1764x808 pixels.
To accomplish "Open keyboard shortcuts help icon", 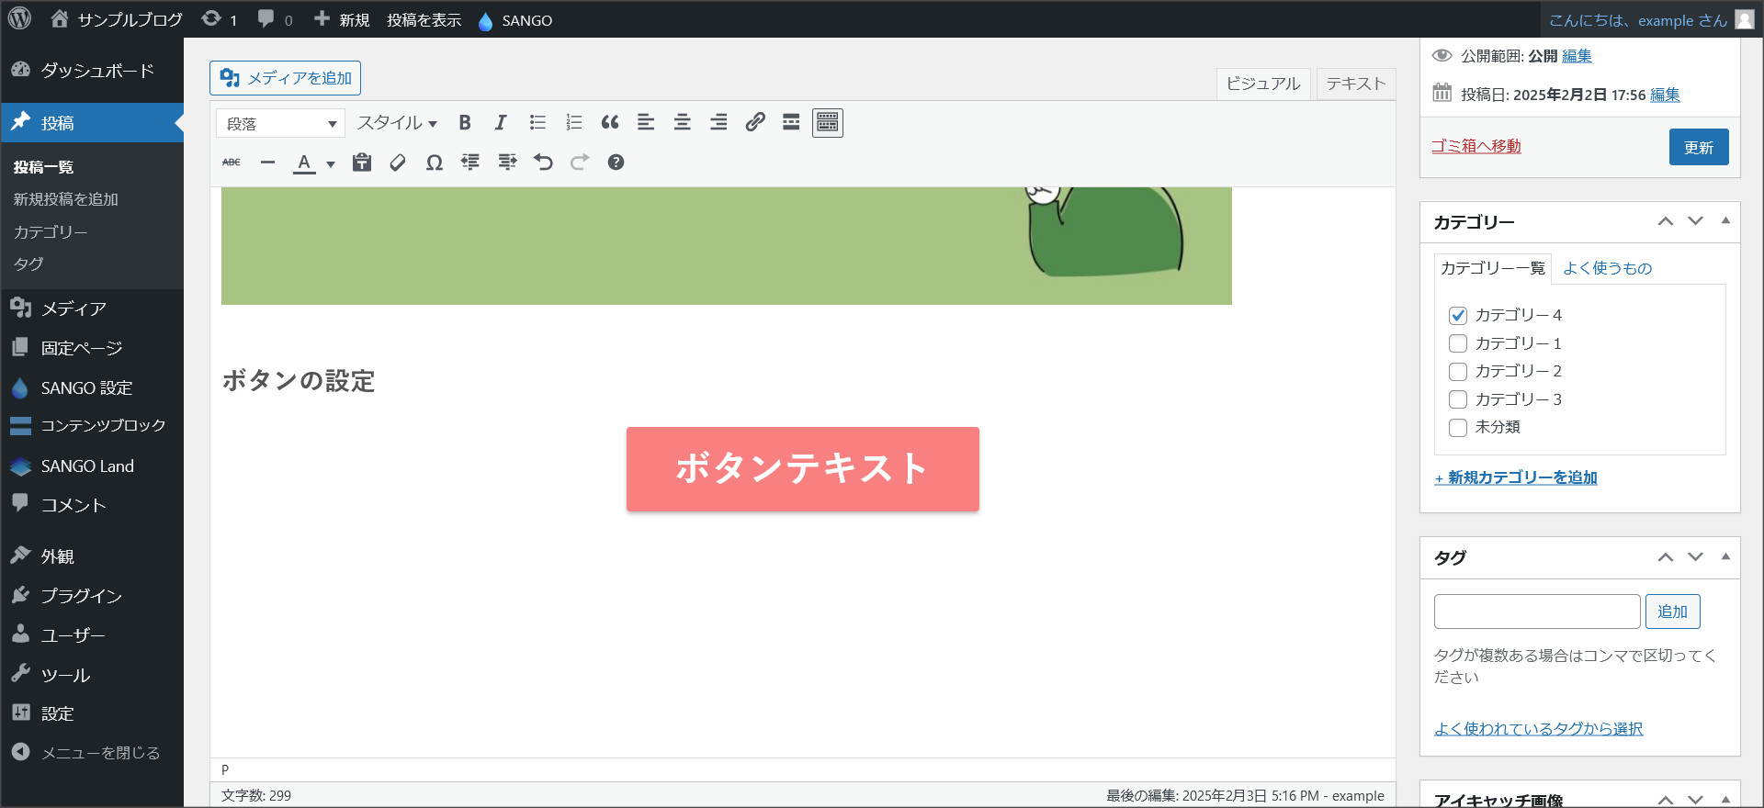I will [616, 163].
